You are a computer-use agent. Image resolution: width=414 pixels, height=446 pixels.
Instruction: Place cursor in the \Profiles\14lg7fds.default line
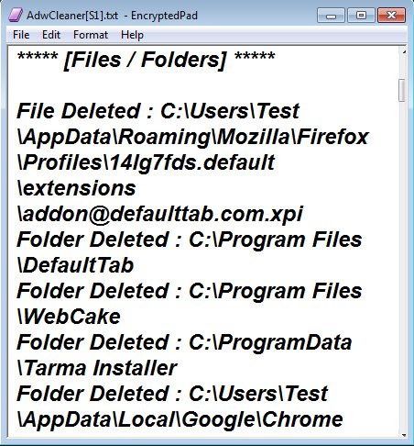click(146, 162)
